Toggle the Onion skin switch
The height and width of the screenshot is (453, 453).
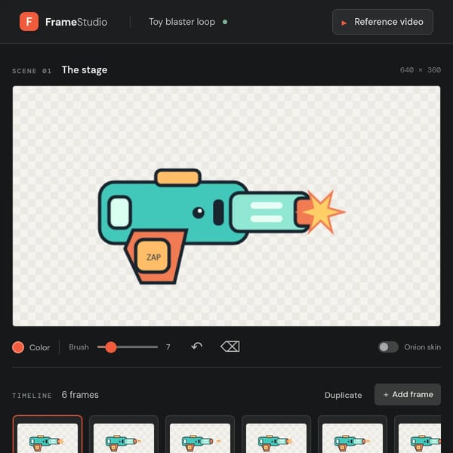[388, 347]
